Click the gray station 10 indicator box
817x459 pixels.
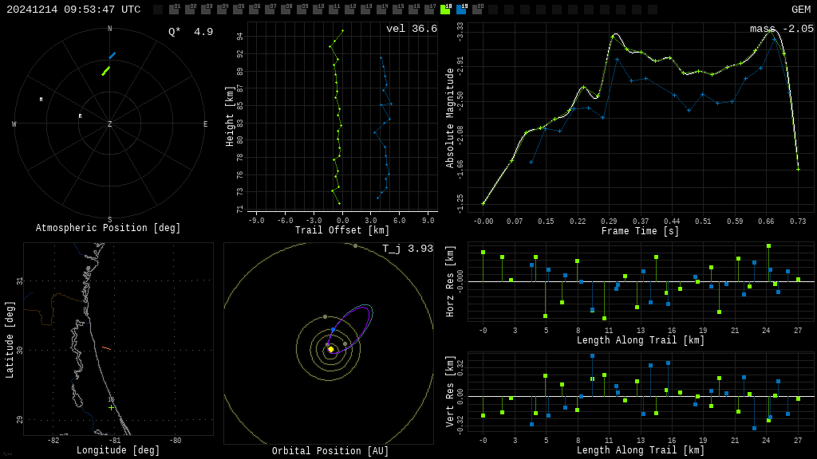click(x=318, y=10)
